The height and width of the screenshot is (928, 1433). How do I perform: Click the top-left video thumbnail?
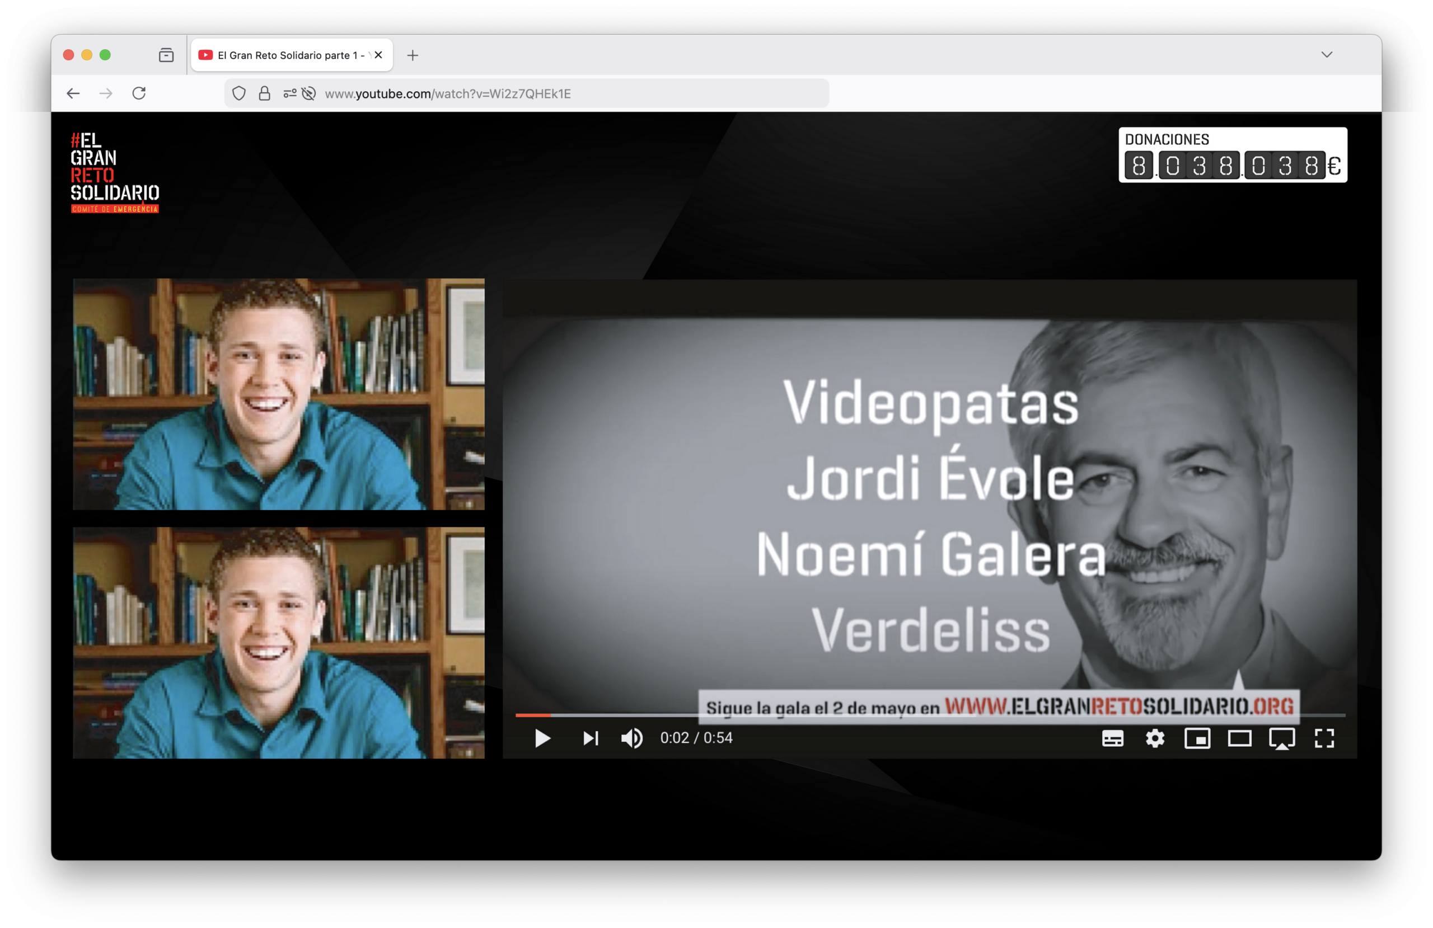point(279,394)
